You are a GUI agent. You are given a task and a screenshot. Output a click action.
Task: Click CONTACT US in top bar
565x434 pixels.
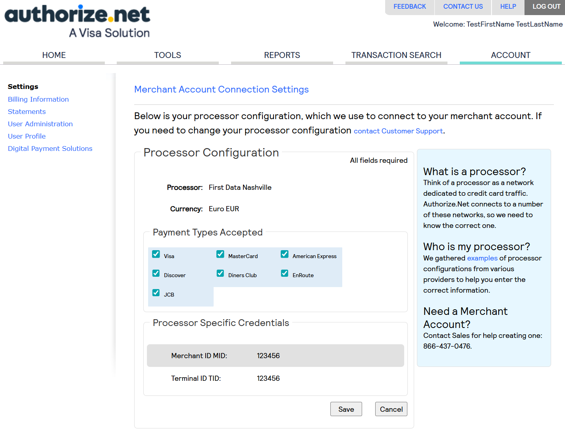point(463,7)
